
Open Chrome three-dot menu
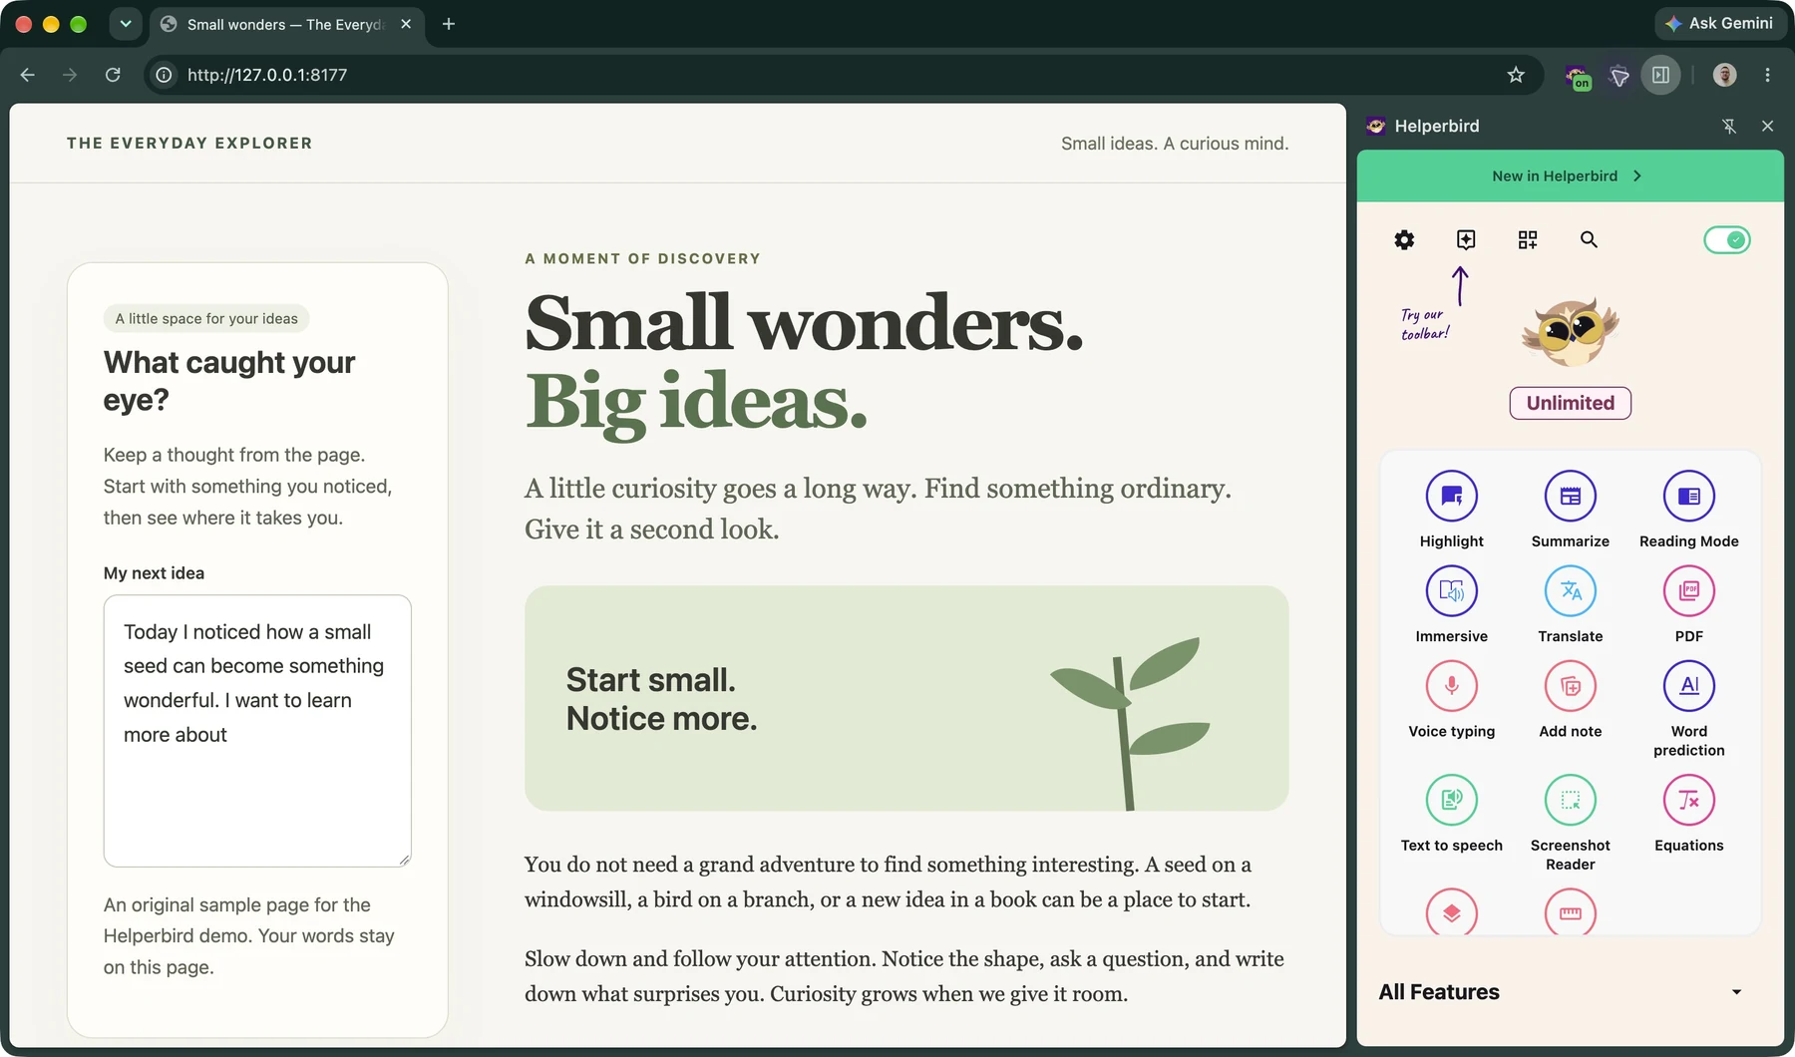click(x=1767, y=75)
